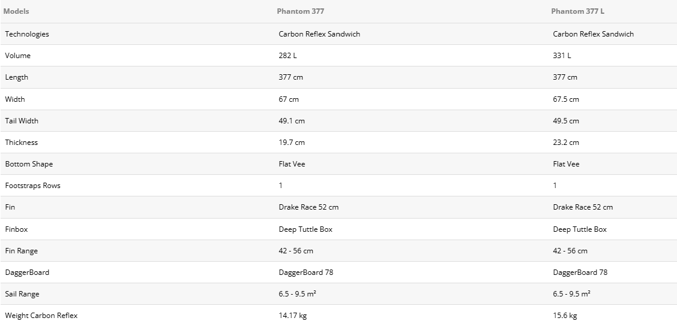
Task: Click Deep Tuttle Box under Phantom 377 L
Action: click(x=579, y=229)
